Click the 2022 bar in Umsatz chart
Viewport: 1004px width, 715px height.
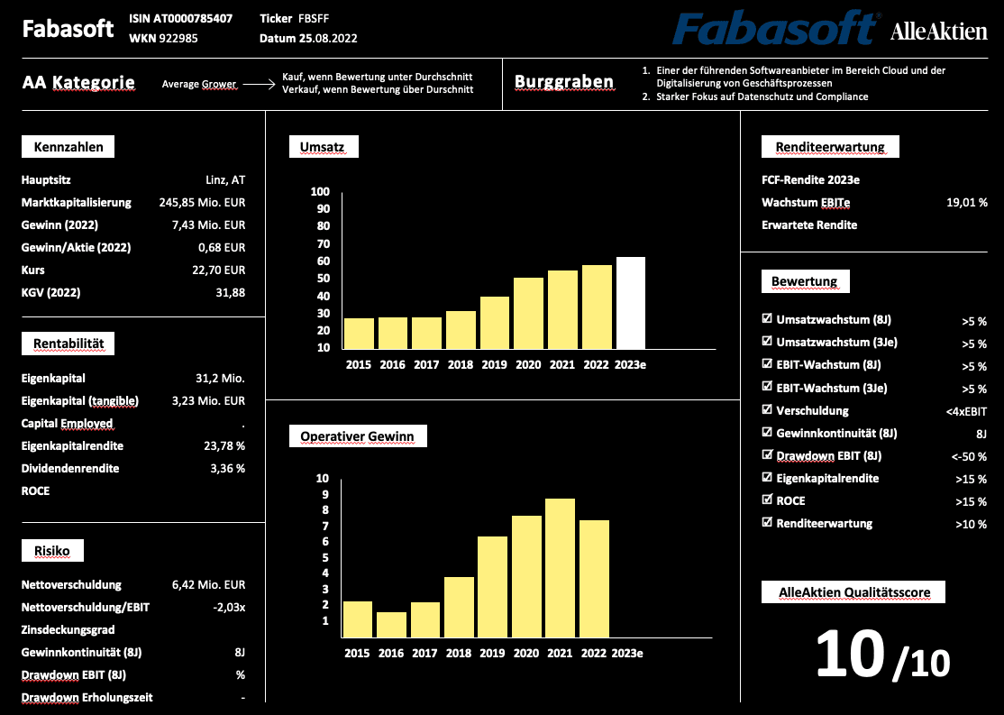[597, 307]
